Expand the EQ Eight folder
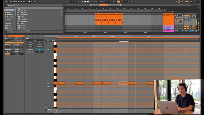The image size is (204, 115). coord(17,26)
